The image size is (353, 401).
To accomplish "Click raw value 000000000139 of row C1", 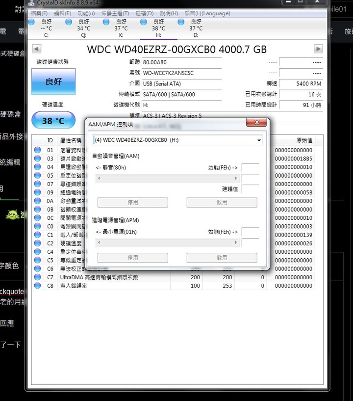I will point(294,235).
